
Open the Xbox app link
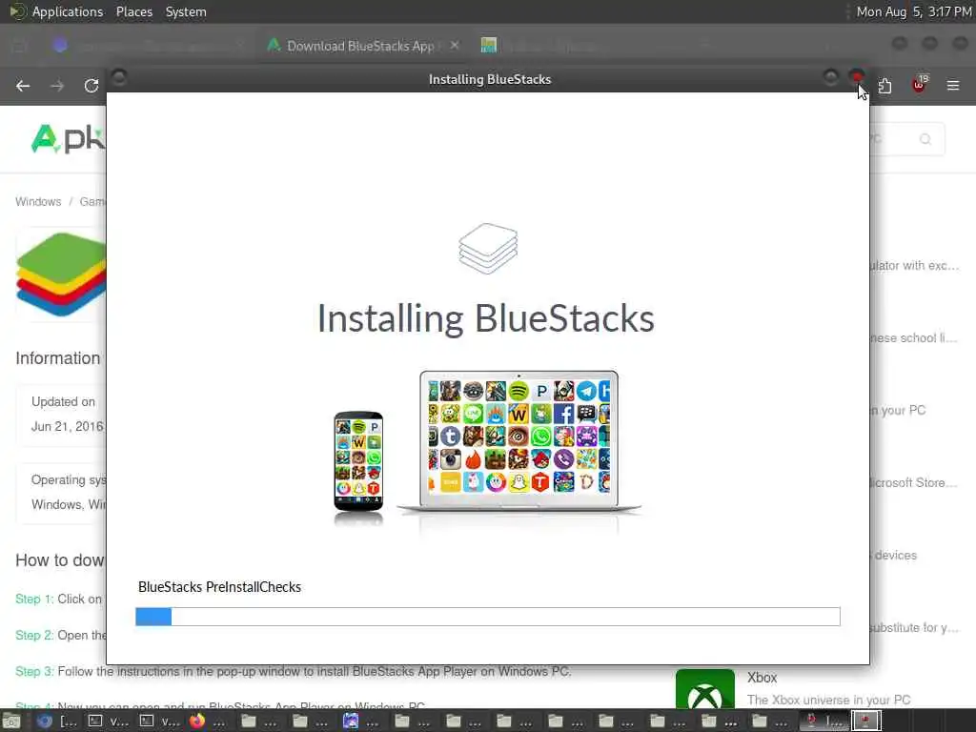[x=762, y=678]
